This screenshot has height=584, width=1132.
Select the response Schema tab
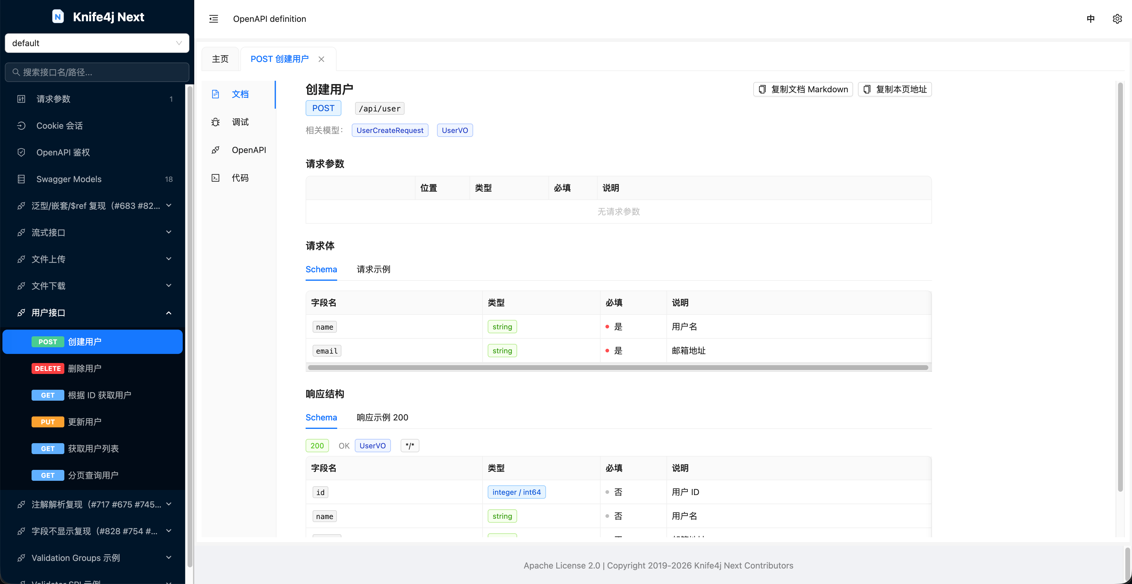point(321,417)
